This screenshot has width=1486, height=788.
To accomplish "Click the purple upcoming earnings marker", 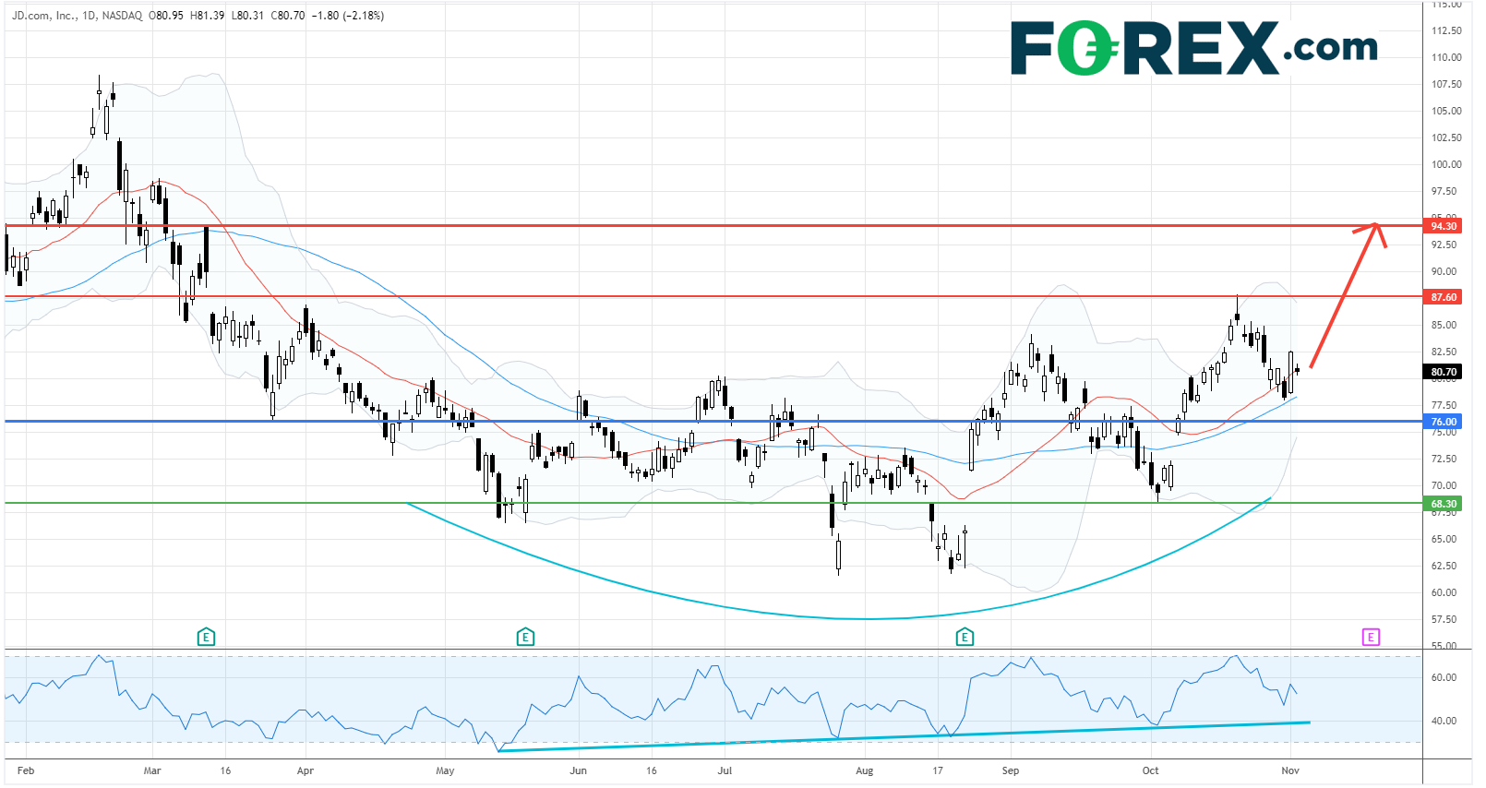I will pyautogui.click(x=1371, y=637).
